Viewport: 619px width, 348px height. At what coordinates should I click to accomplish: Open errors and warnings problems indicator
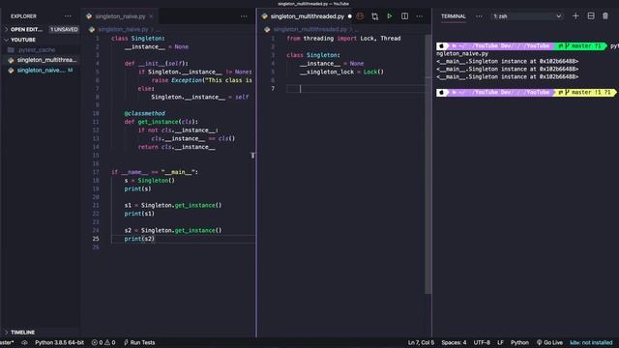[x=103, y=342]
